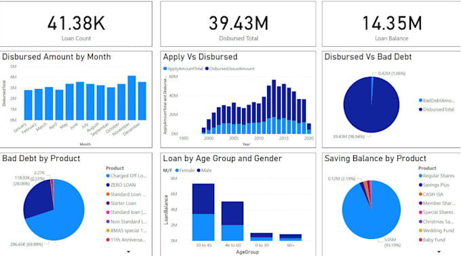Select Baby Fund in savings legend
Image resolution: width=461 pixels, height=256 pixels.
(432, 240)
